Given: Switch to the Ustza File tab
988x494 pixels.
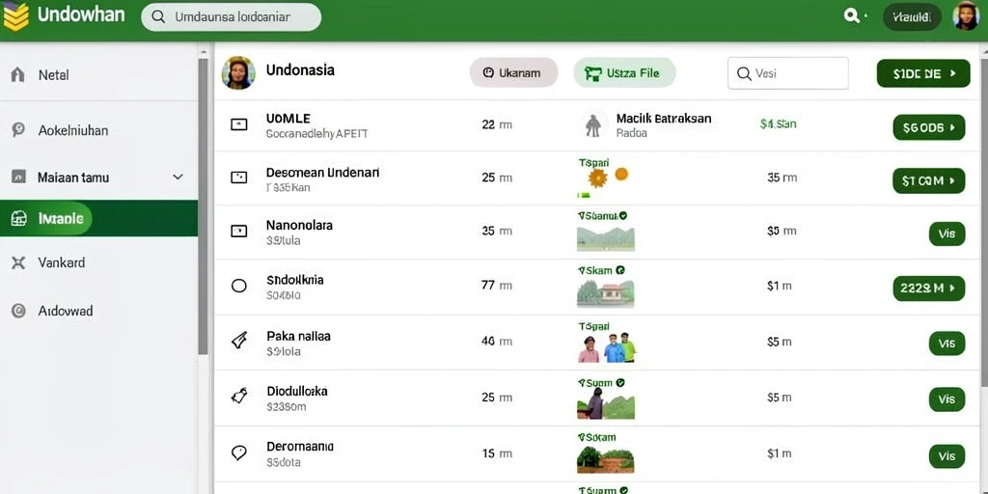Looking at the screenshot, I should coord(624,73).
